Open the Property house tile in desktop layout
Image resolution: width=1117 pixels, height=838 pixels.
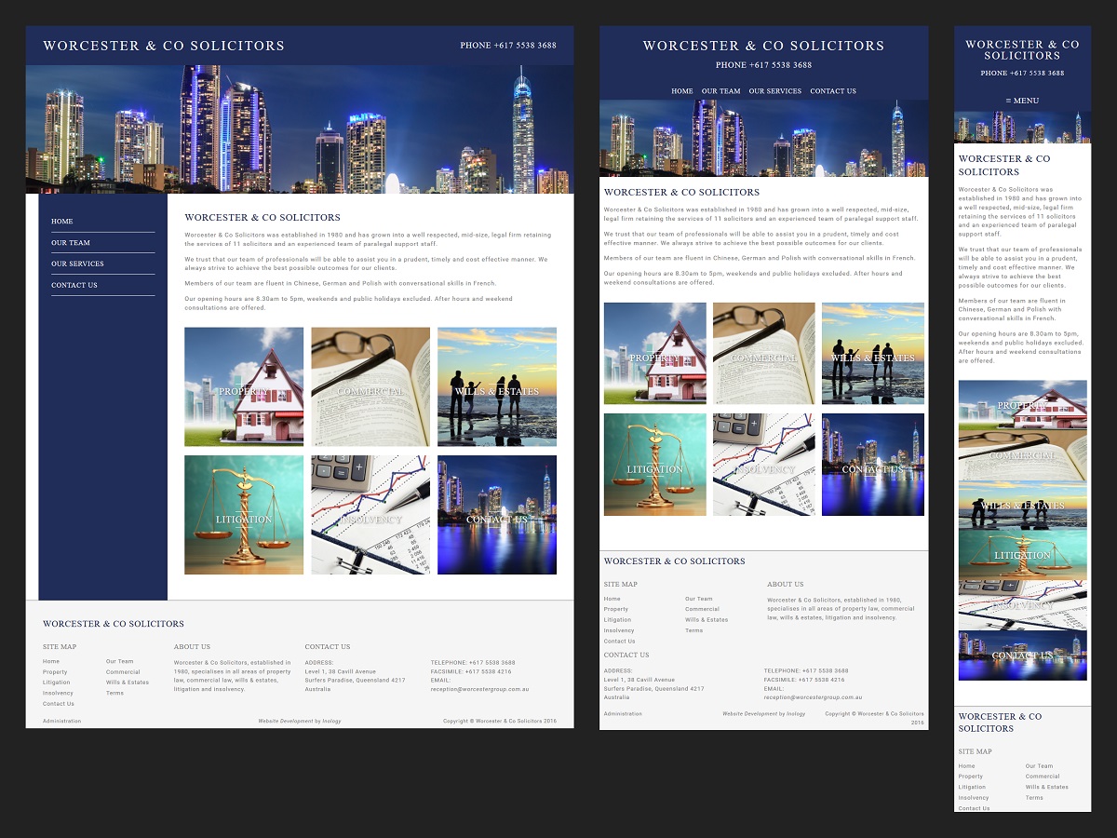(x=244, y=386)
